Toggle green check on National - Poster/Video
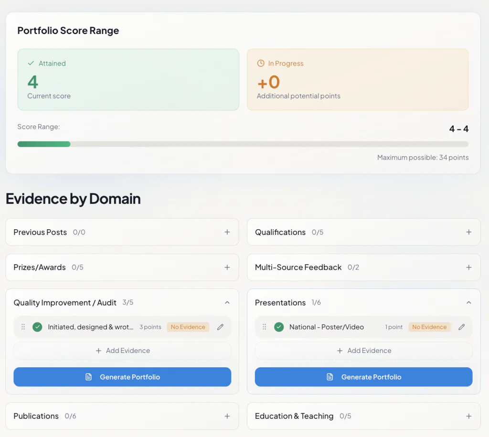Image resolution: width=489 pixels, height=437 pixels. [x=279, y=327]
